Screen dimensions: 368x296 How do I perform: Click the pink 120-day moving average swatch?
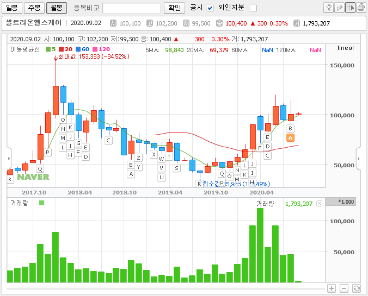pos(95,49)
